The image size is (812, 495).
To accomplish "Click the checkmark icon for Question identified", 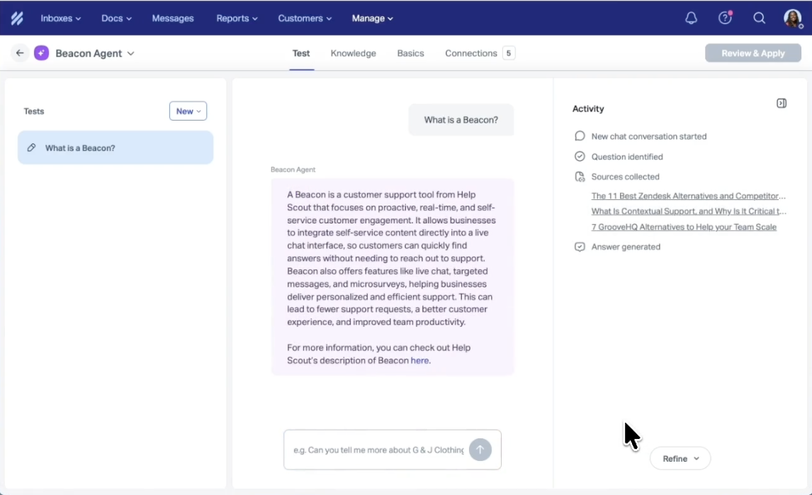I will click(580, 157).
